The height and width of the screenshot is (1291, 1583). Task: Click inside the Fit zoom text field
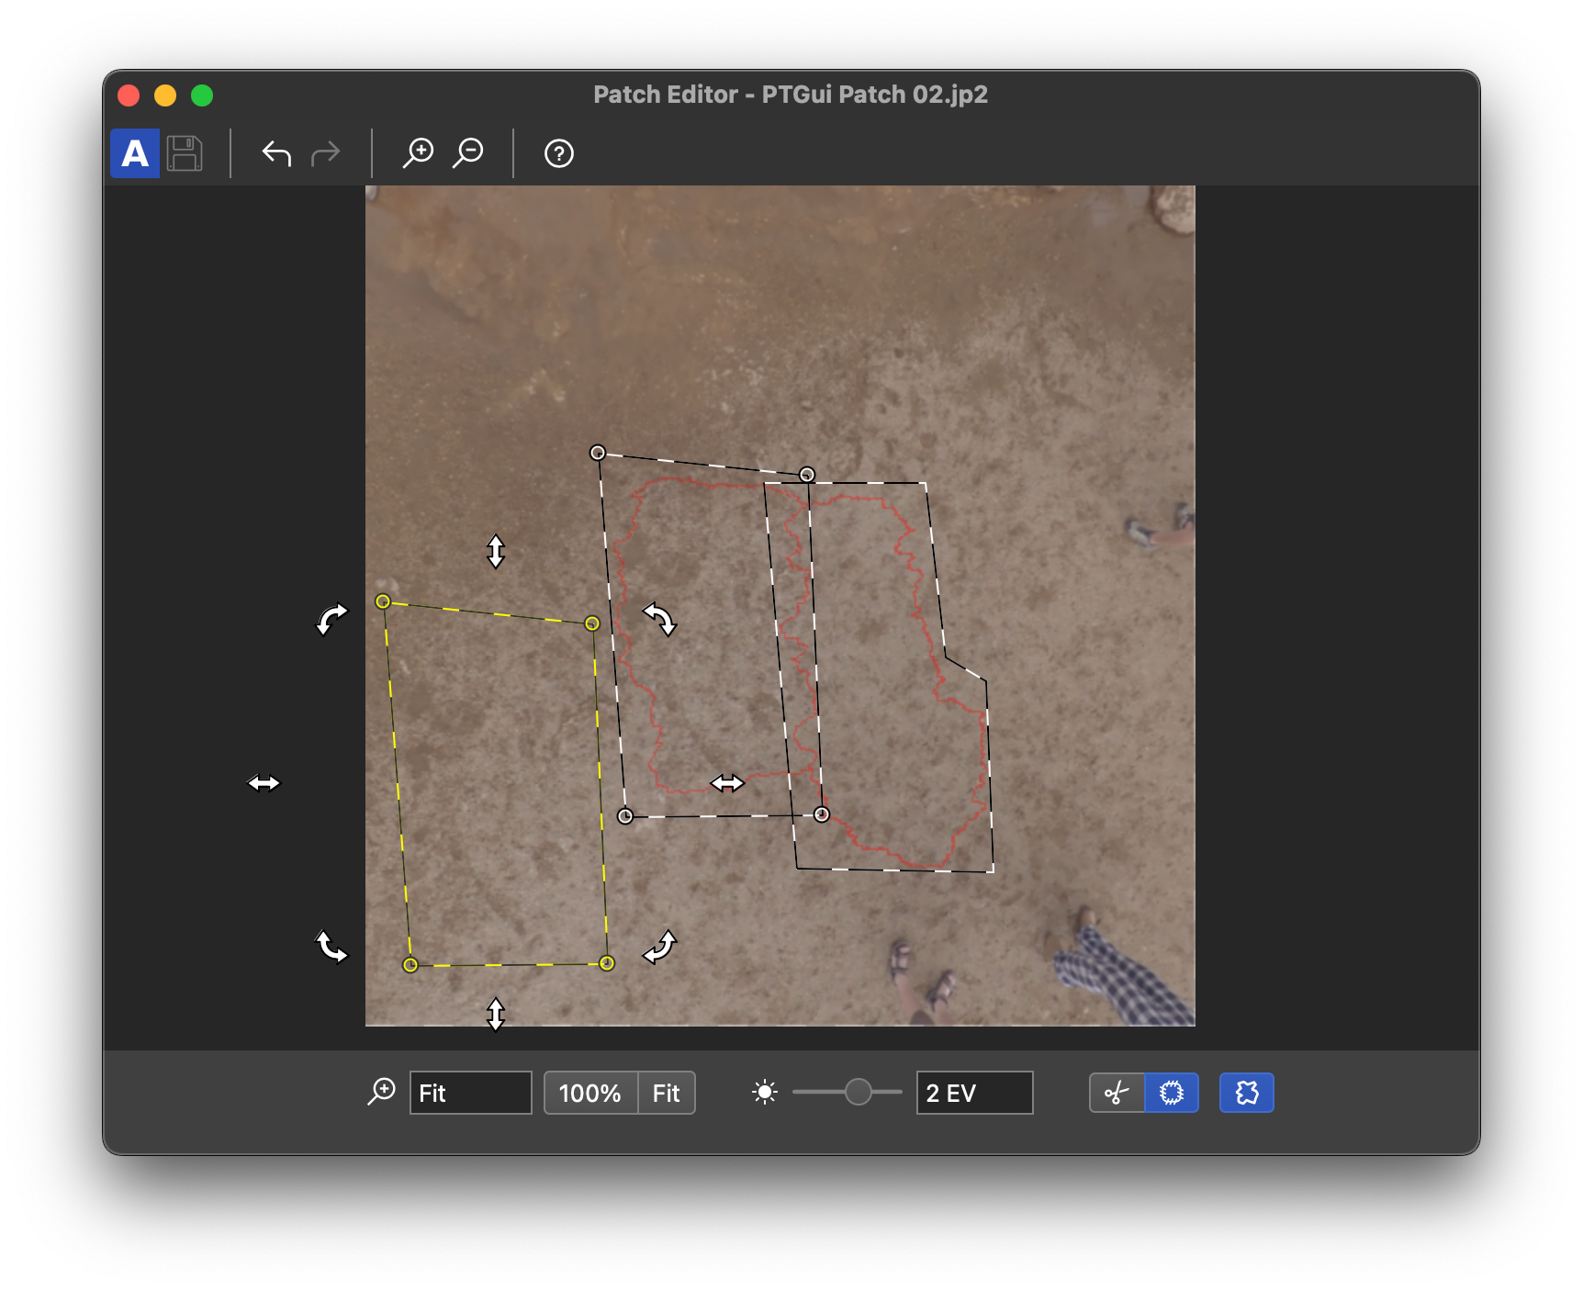(x=470, y=1092)
